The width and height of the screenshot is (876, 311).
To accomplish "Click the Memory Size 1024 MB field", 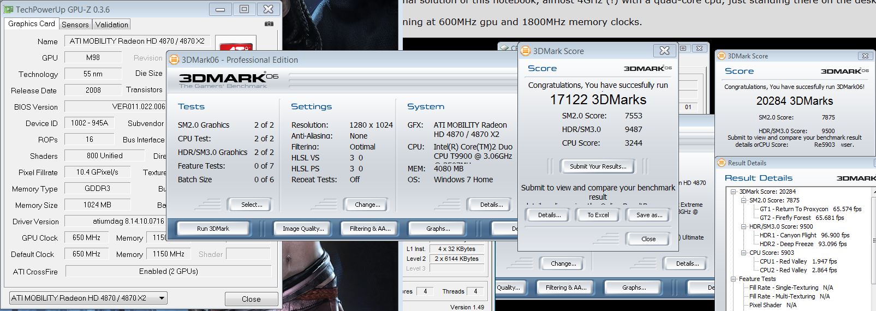I will click(x=97, y=205).
